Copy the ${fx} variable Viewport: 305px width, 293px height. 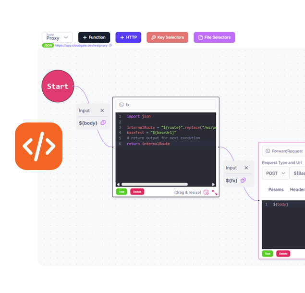[243, 180]
